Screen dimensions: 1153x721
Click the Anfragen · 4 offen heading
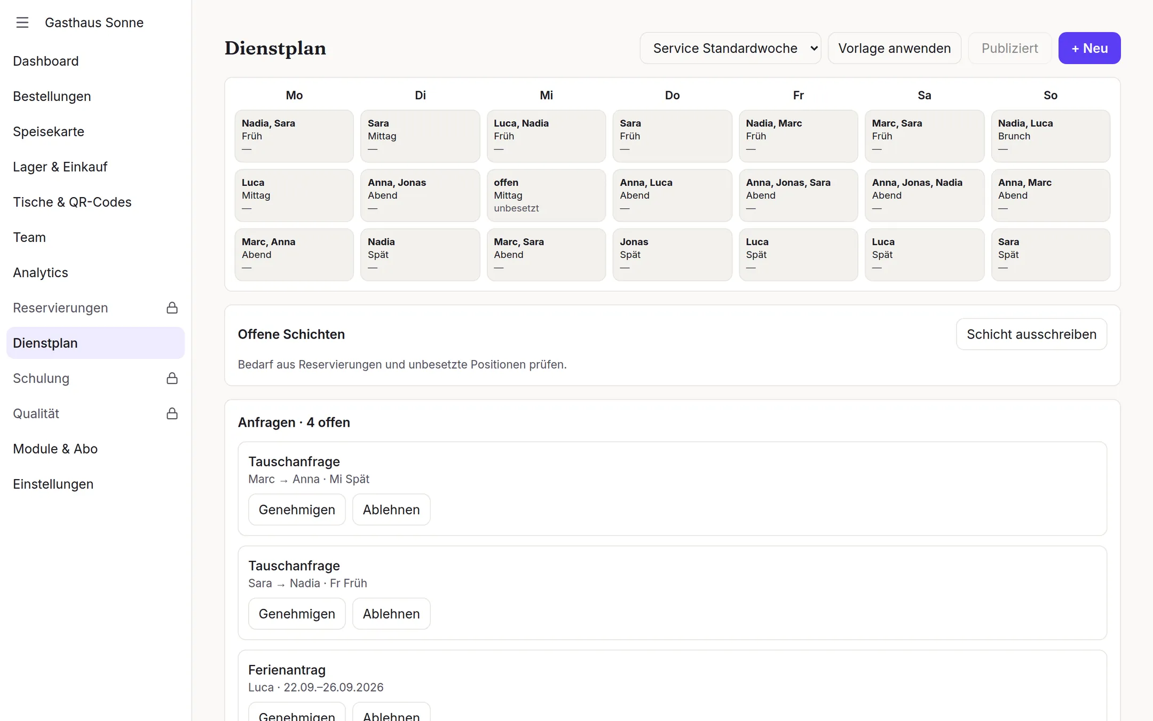(294, 422)
